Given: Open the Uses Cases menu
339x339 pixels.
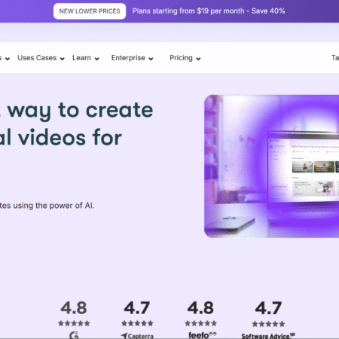Looking at the screenshot, I should (37, 58).
